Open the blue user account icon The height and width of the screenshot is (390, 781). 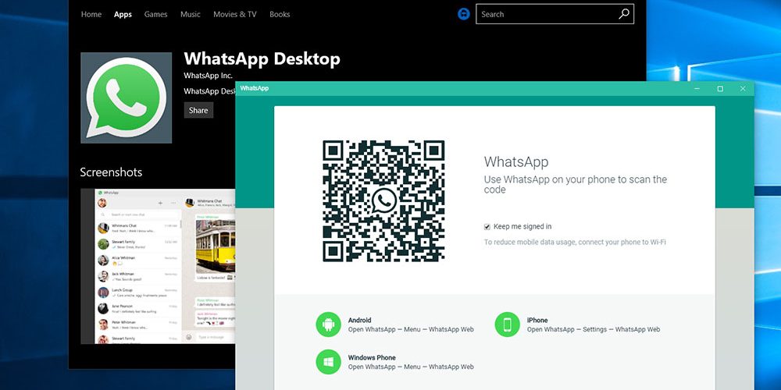click(x=463, y=14)
